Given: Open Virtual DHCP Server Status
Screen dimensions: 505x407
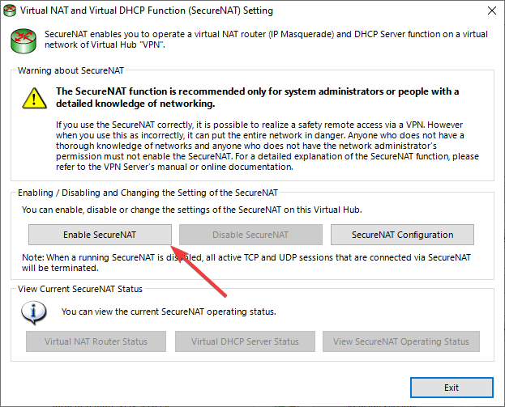Looking at the screenshot, I should click(x=245, y=341).
